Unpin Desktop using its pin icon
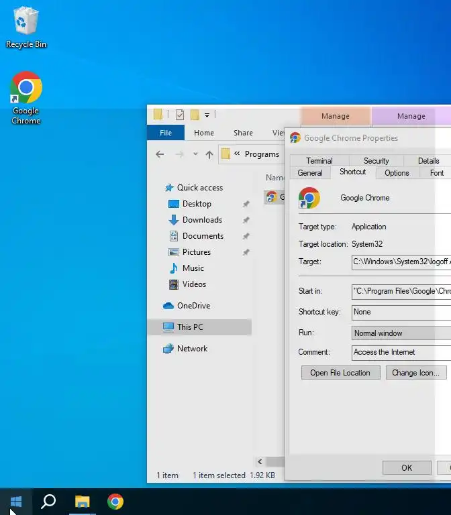451x515 pixels. pos(246,204)
